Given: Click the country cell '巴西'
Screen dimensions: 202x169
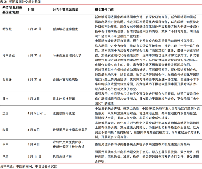Looking at the screenshot, I should (6, 156).
